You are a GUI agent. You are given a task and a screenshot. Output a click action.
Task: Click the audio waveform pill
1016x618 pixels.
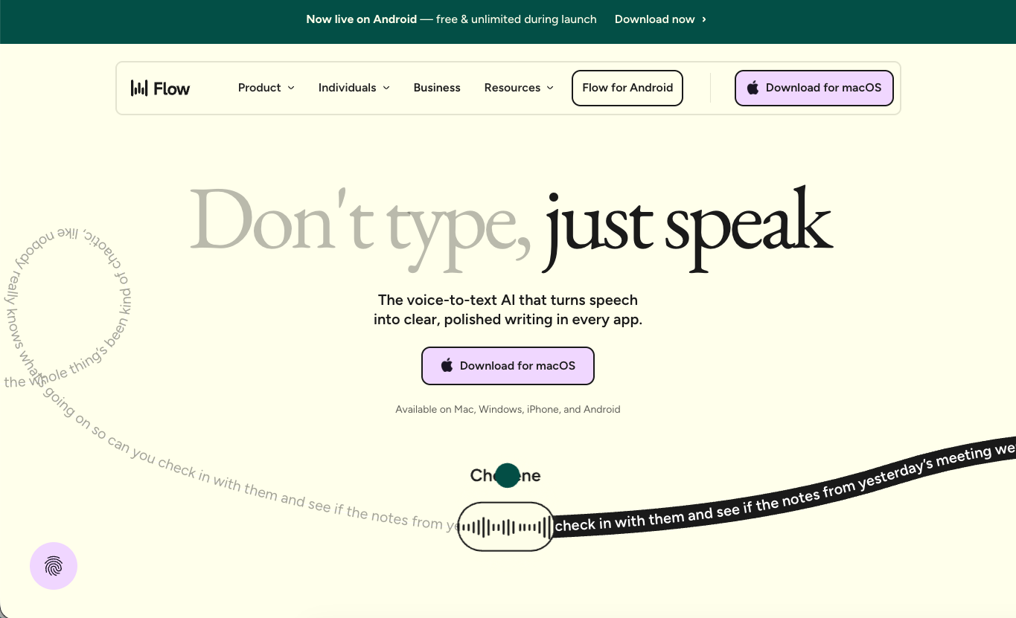pyautogui.click(x=505, y=527)
